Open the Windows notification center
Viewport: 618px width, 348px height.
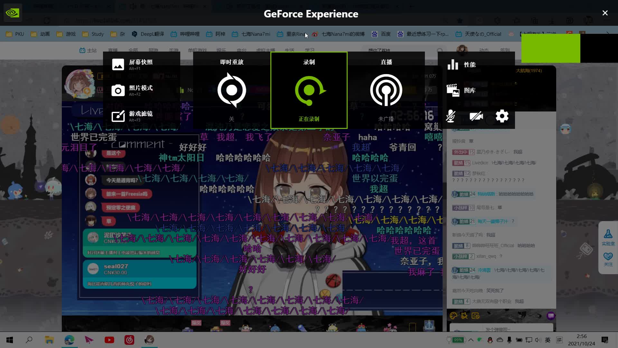(x=605, y=340)
